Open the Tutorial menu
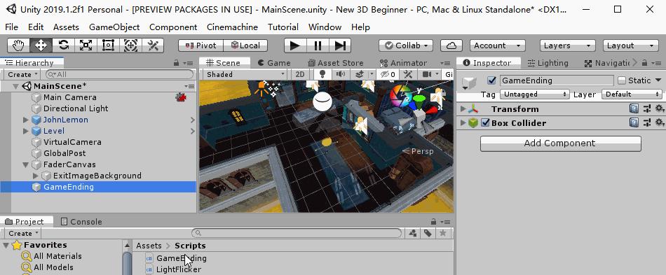 pos(283,27)
